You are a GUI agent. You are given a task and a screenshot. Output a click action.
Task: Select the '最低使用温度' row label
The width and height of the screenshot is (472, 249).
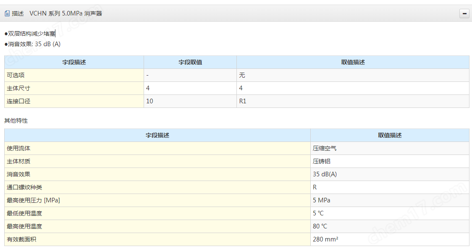pyautogui.click(x=24, y=213)
